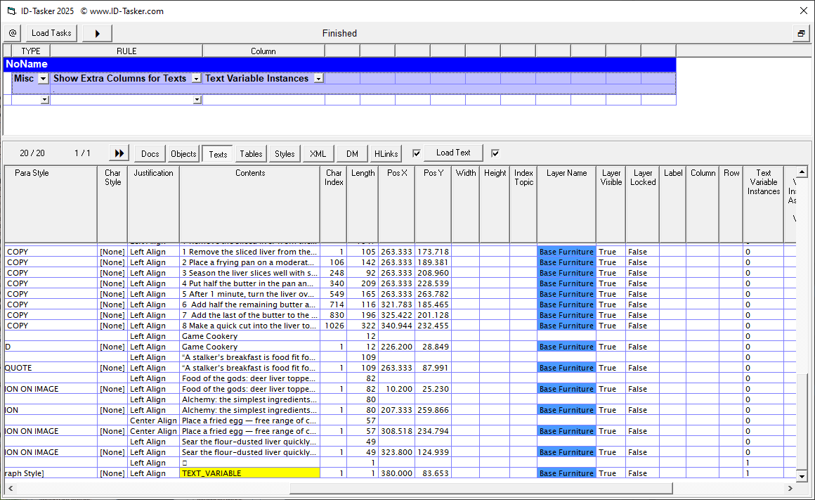
Task: Click the Load Tasks button
Action: tap(51, 33)
